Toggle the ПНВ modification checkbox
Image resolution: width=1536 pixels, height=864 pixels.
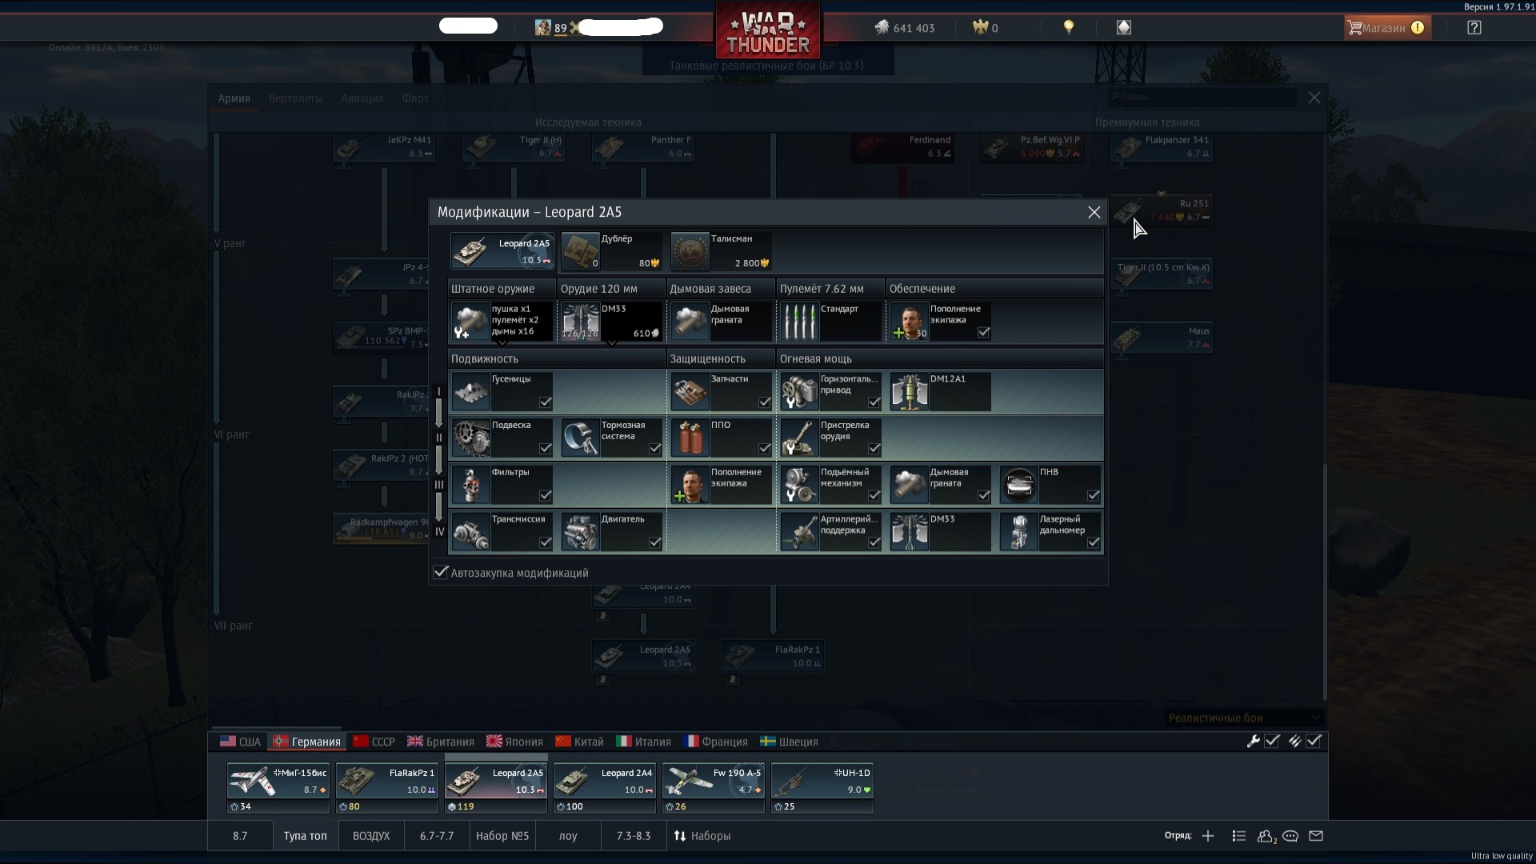click(1094, 496)
